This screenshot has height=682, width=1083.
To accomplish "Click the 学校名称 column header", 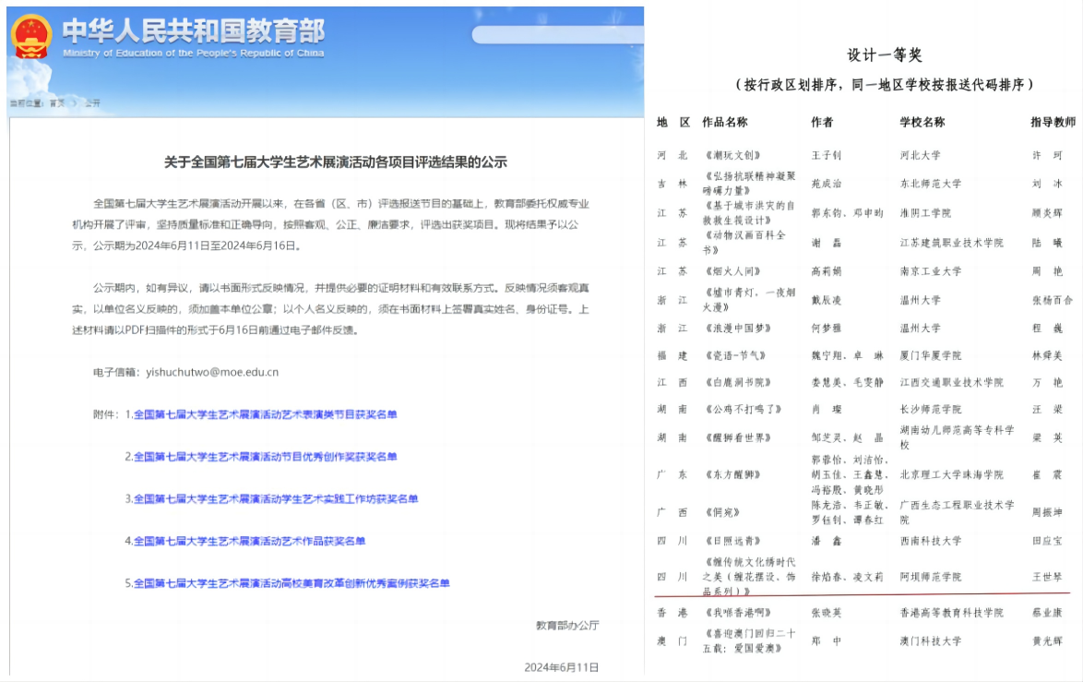I will pyautogui.click(x=922, y=122).
